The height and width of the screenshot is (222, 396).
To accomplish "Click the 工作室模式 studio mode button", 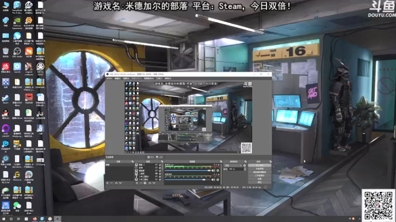I will pos(259,176).
